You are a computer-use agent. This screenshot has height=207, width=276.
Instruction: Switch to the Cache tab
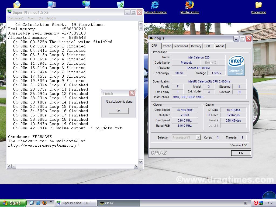167,46
